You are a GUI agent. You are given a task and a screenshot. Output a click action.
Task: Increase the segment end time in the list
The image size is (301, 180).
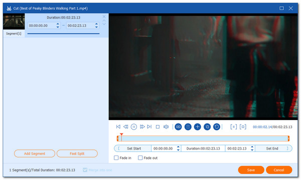[96, 24]
